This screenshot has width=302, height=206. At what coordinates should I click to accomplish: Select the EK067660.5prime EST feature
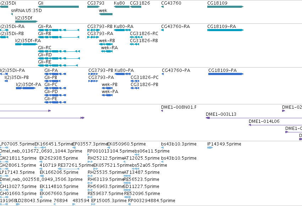pos(41,197)
